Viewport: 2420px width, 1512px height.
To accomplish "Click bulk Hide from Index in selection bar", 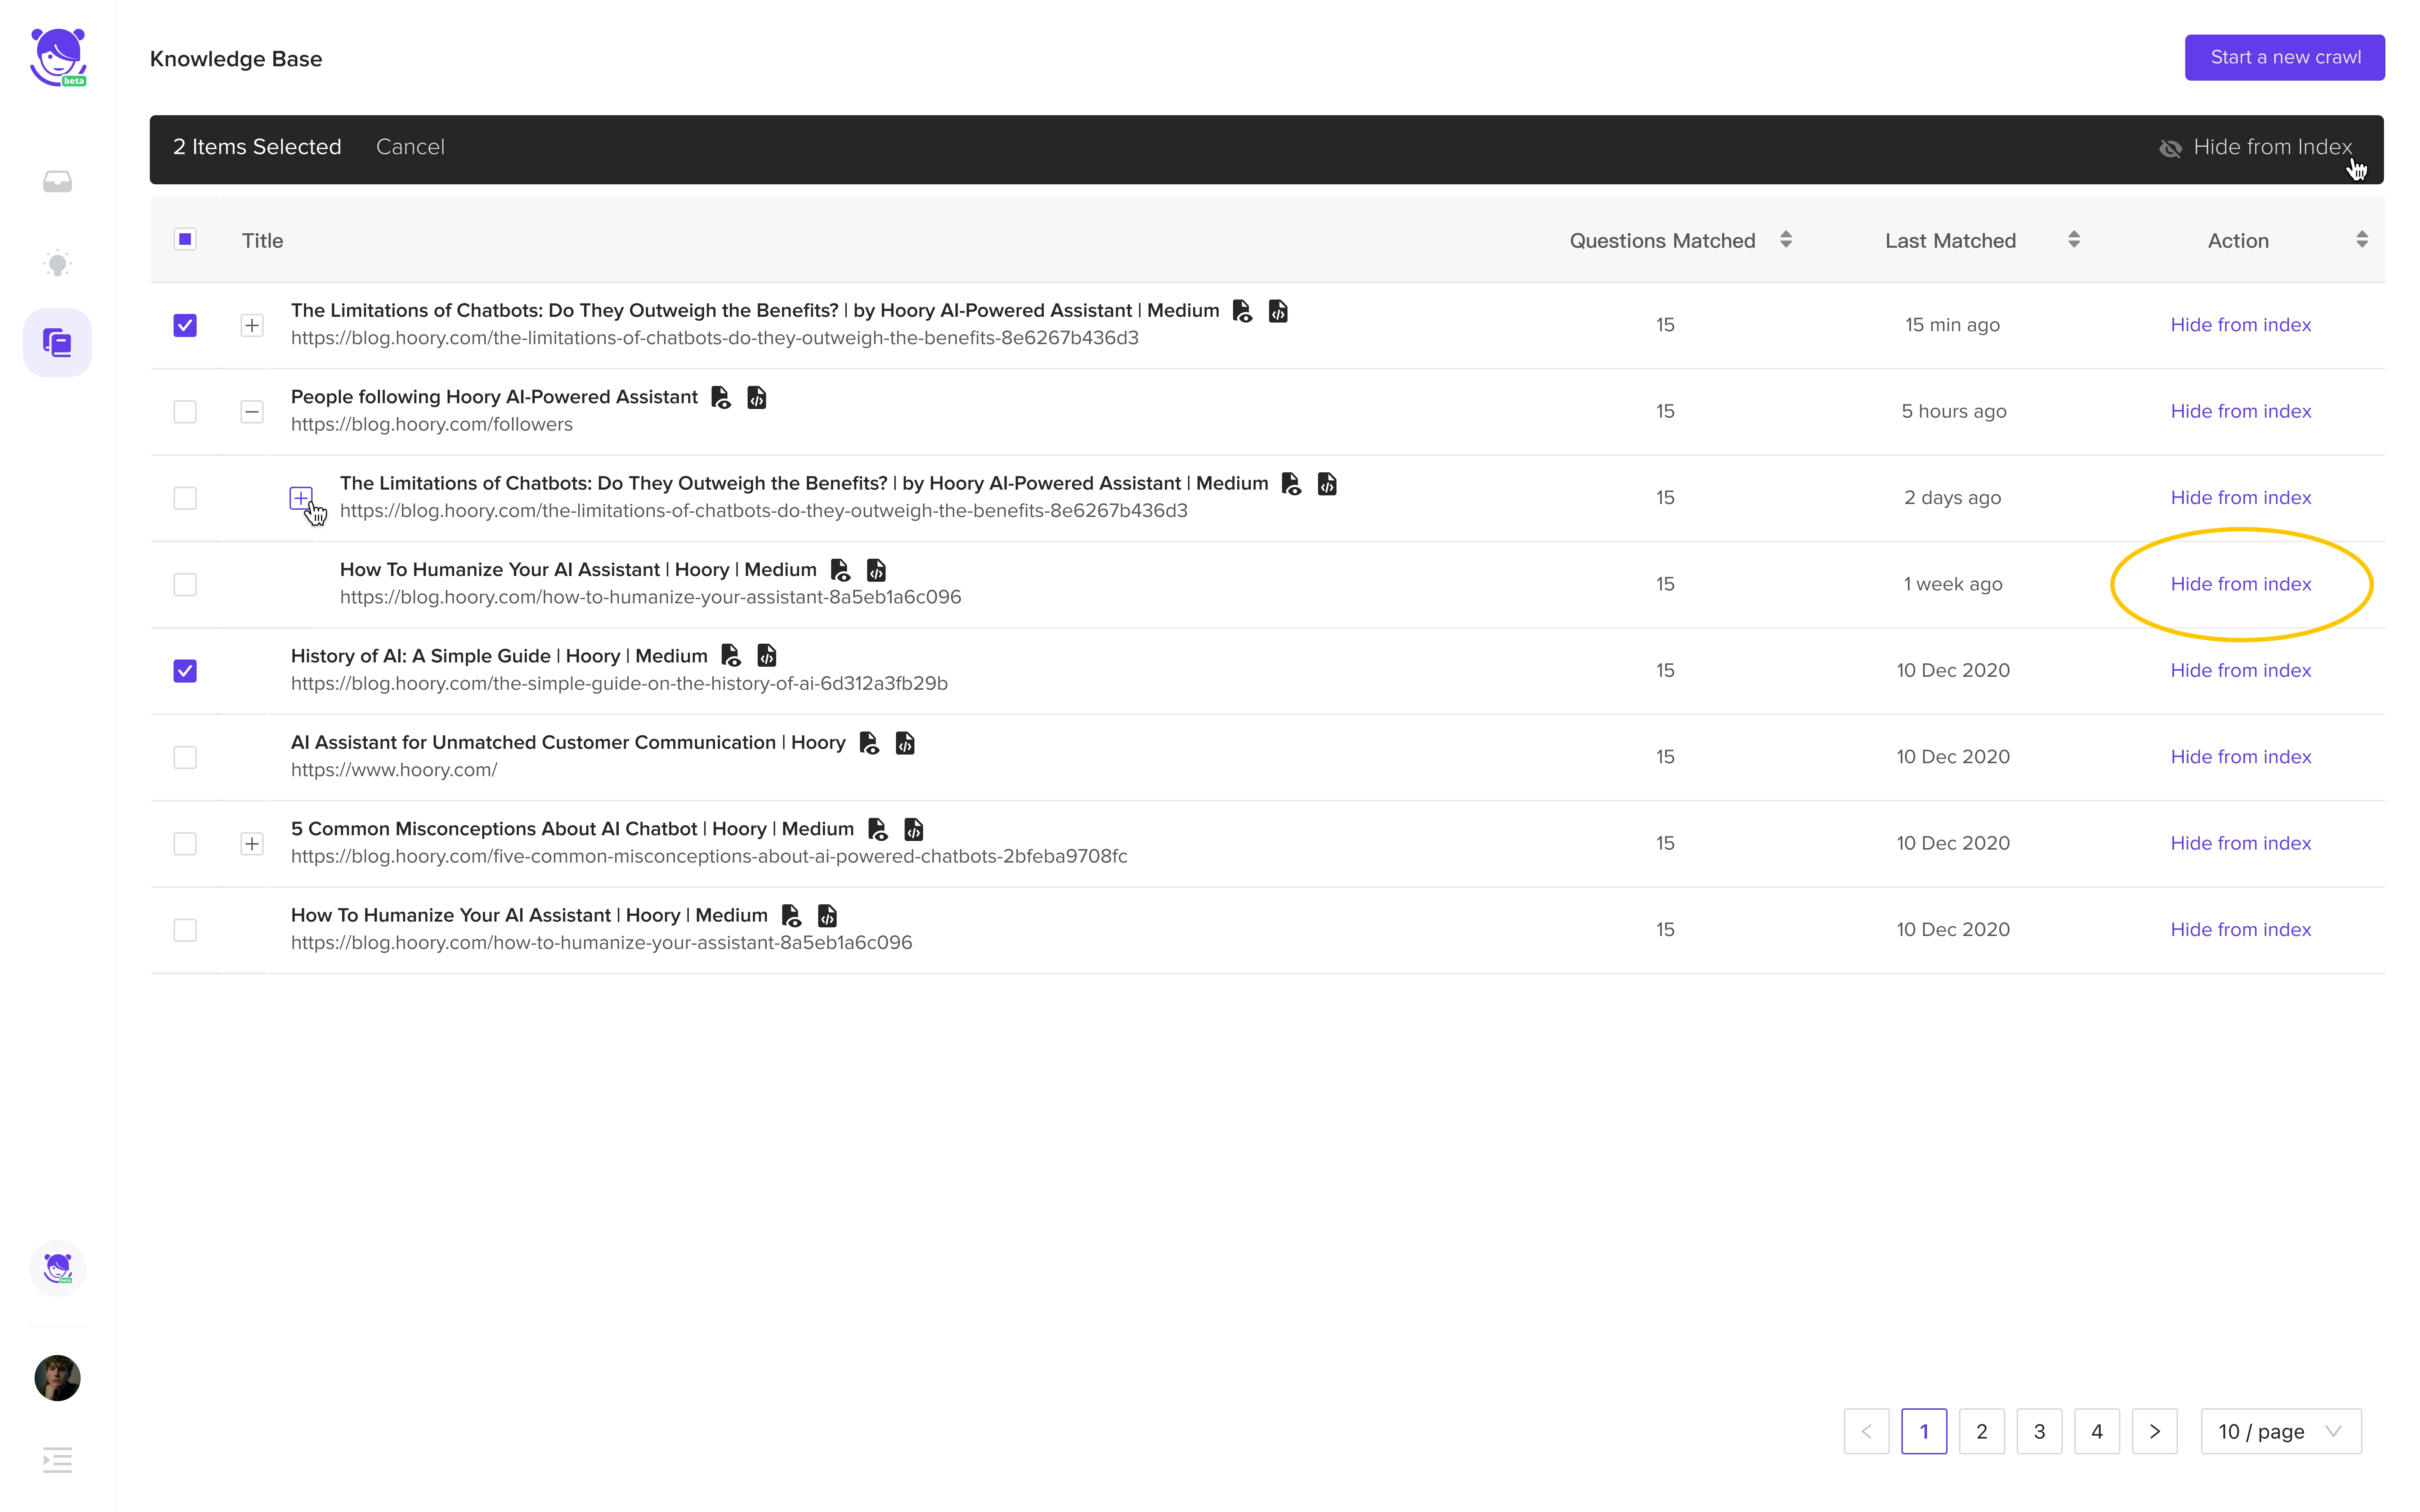I will pos(2256,148).
